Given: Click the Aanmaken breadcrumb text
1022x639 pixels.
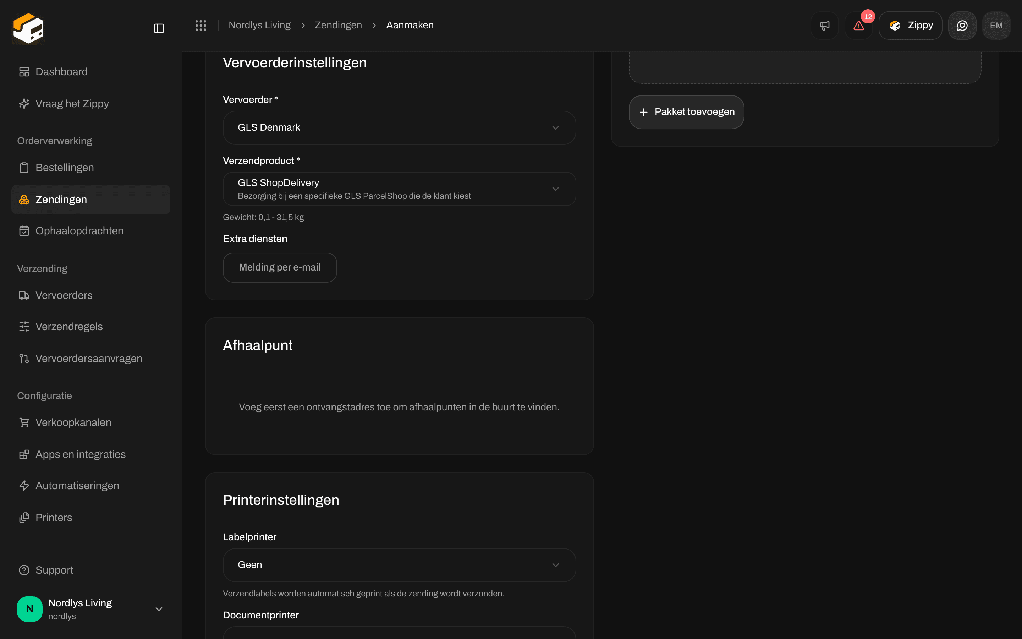Looking at the screenshot, I should pyautogui.click(x=410, y=25).
